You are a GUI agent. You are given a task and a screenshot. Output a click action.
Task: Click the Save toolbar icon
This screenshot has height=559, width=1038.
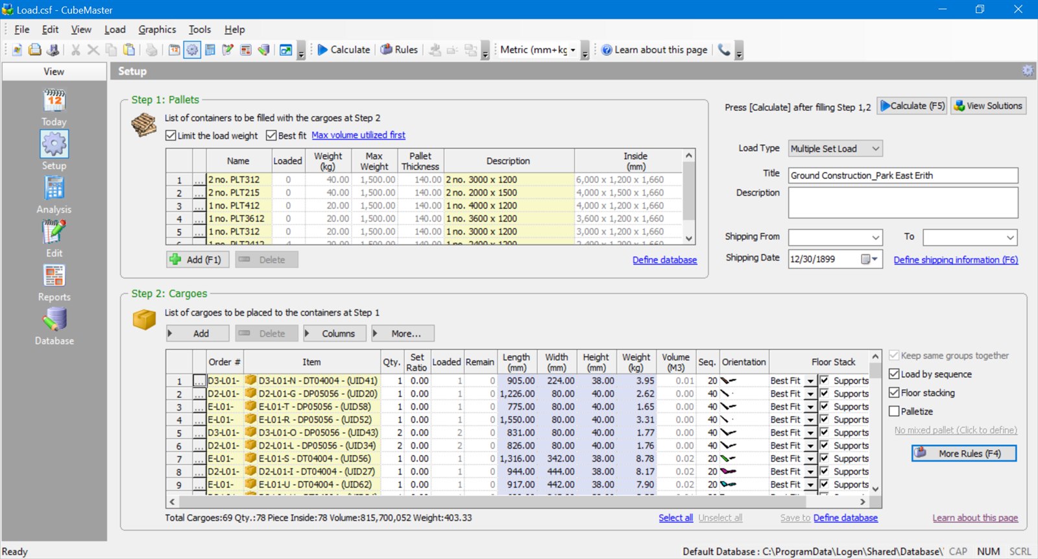(53, 50)
